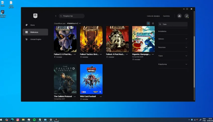Viewport: 213px width, 122px height.
Task: Open the Alfabética A-Z sort dropdown
Action: click(74, 23)
